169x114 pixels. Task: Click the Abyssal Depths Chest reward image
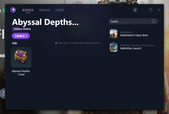[x=21, y=57]
